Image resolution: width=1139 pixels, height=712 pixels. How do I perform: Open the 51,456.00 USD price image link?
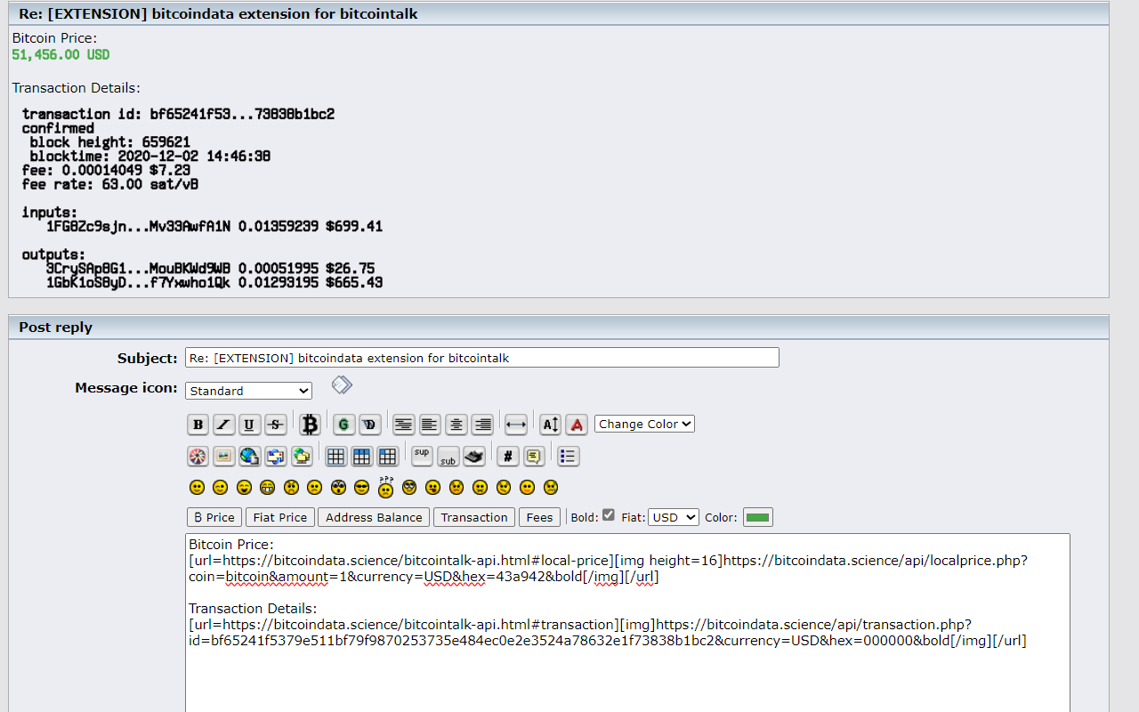61,55
